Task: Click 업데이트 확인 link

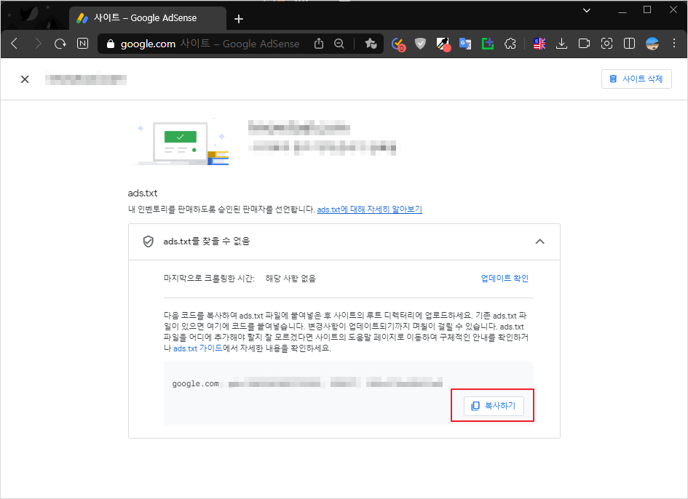Action: pos(505,279)
